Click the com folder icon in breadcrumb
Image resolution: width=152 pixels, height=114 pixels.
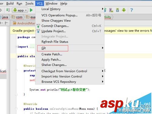pyautogui.click(x=13, y=17)
